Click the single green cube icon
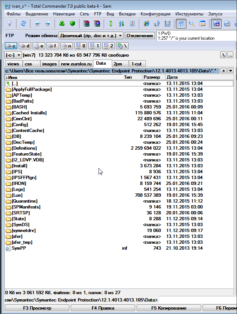237x314 pixels. point(73,24)
